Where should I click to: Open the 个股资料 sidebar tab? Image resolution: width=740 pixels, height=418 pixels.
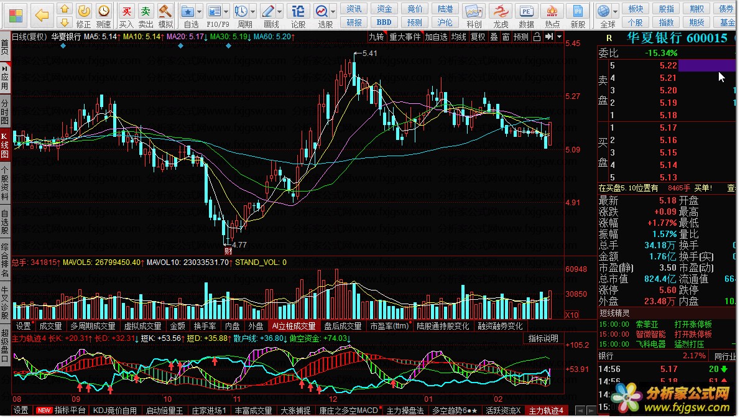pos(5,183)
